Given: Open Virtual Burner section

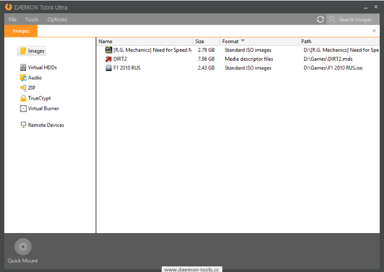Looking at the screenshot, I should (43, 108).
